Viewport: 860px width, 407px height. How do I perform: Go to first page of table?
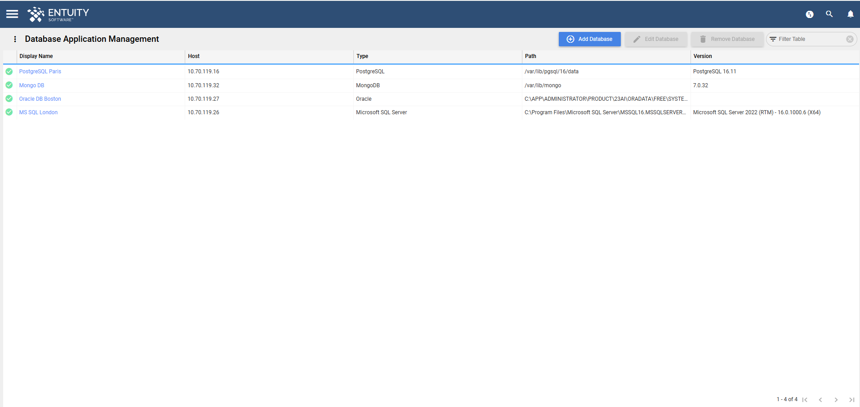click(x=805, y=400)
